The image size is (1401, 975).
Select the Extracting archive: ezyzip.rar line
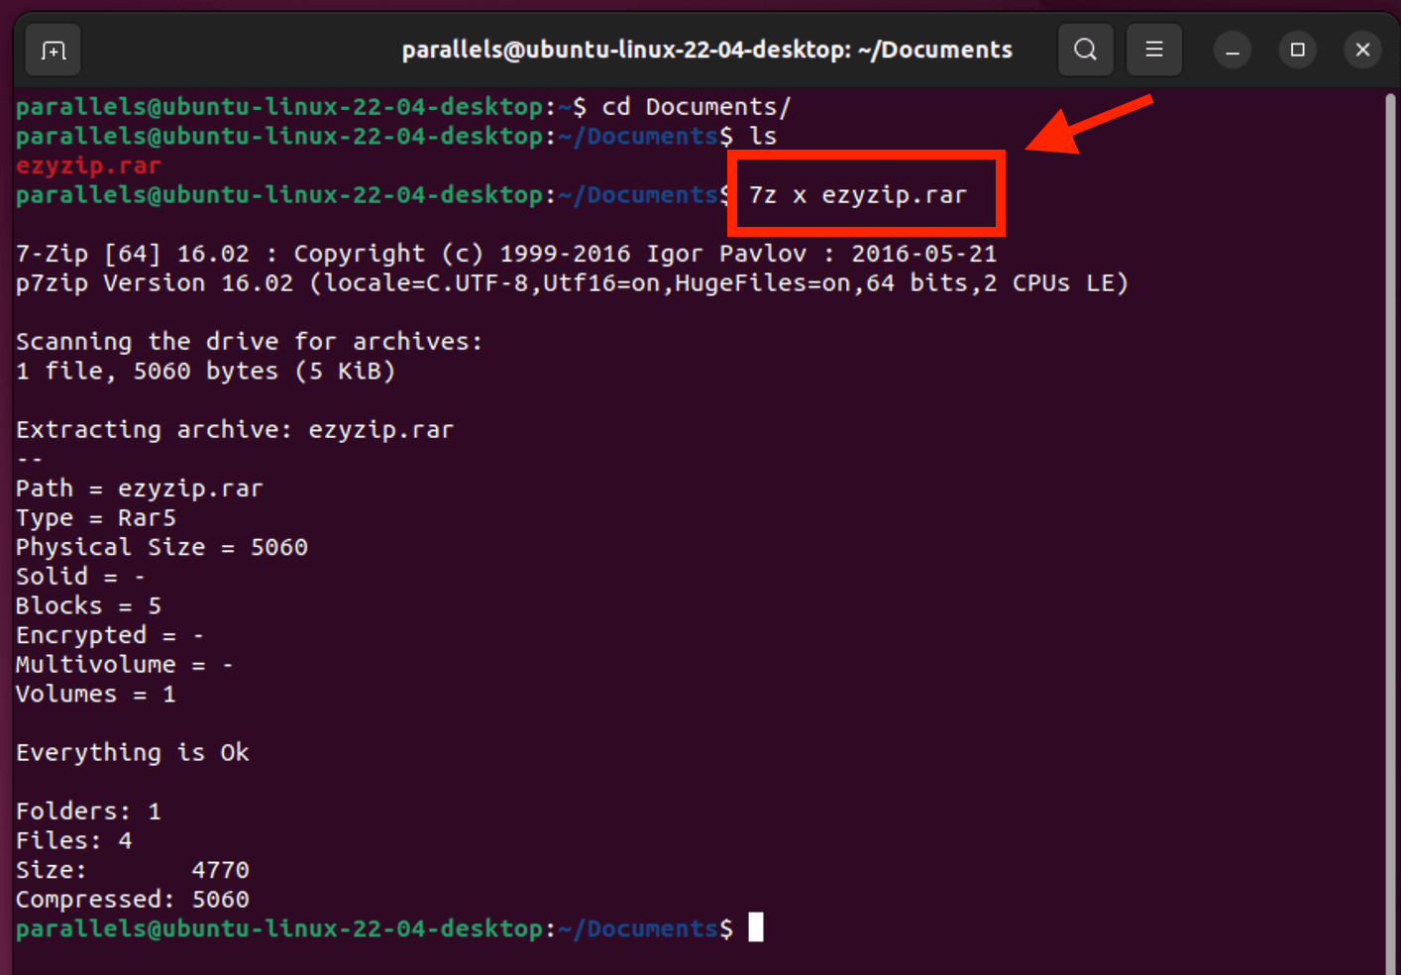(x=234, y=429)
